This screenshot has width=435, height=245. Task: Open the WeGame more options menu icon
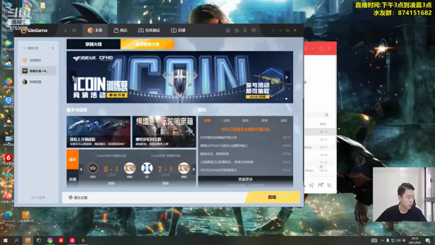click(x=273, y=30)
